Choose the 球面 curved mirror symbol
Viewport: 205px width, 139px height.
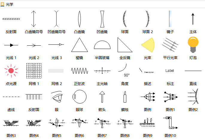(125, 19)
